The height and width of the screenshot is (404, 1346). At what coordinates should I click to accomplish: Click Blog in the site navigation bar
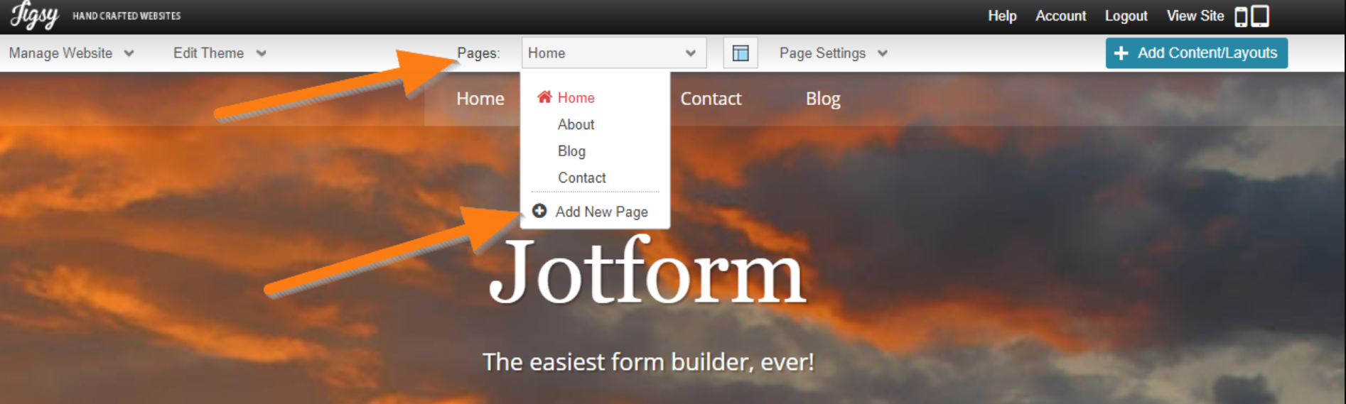(x=823, y=99)
